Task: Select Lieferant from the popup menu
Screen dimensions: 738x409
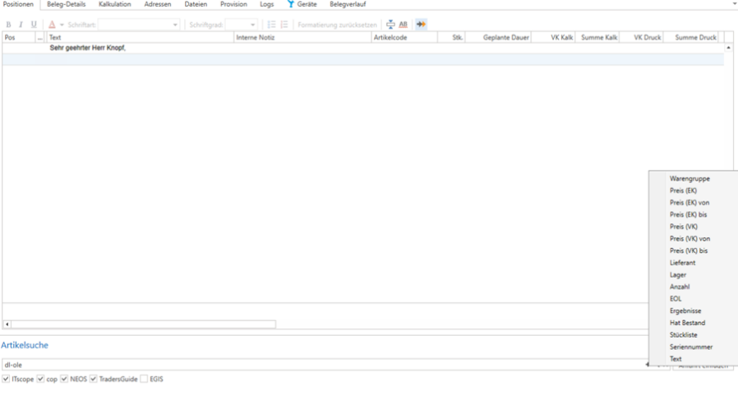Action: [x=683, y=262]
